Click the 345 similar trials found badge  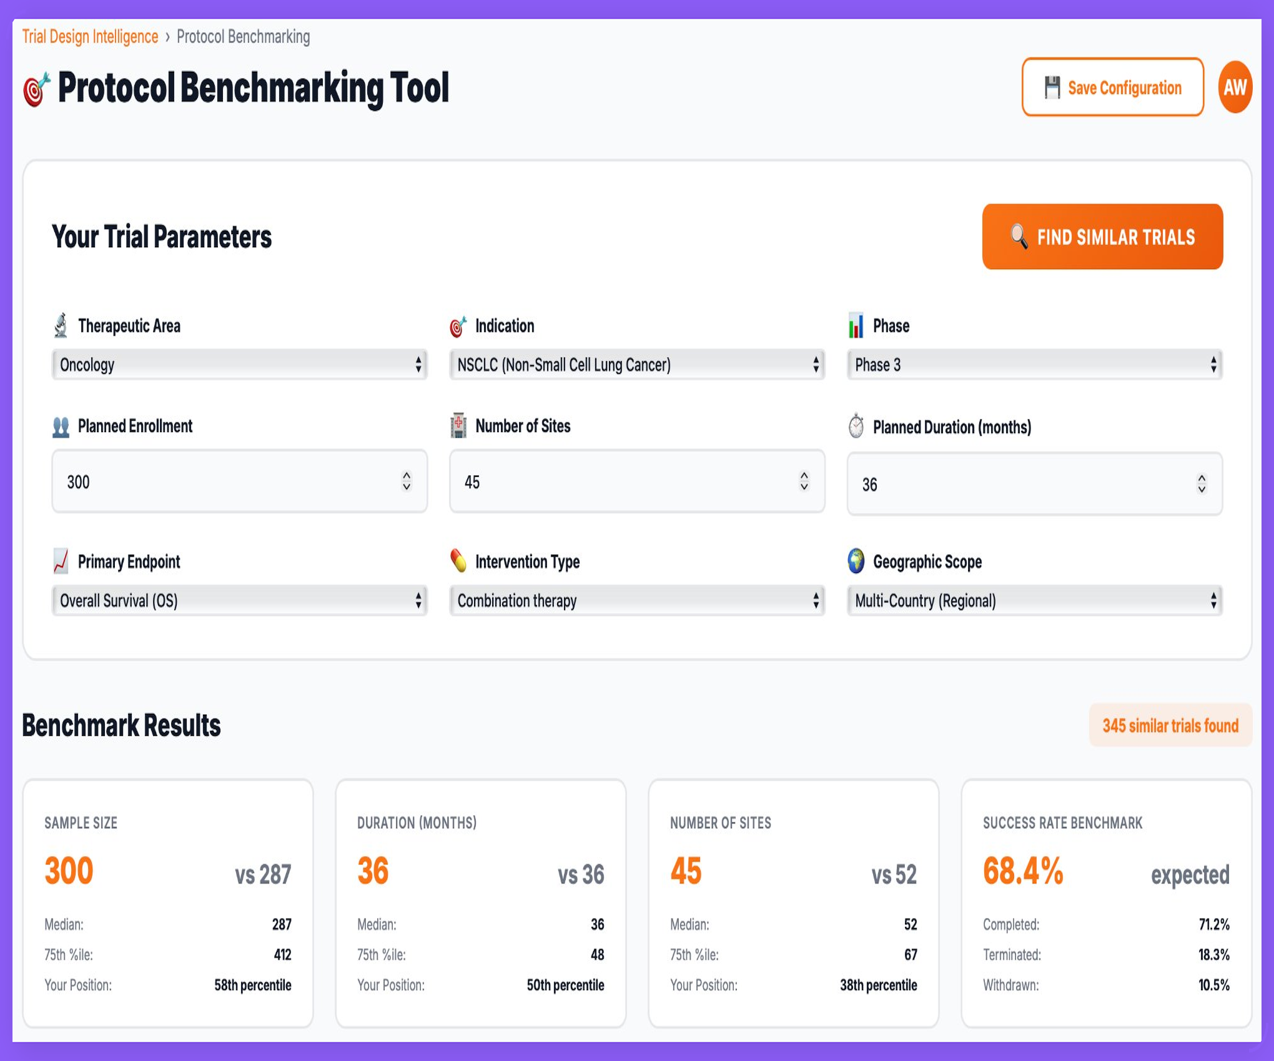[1170, 725]
